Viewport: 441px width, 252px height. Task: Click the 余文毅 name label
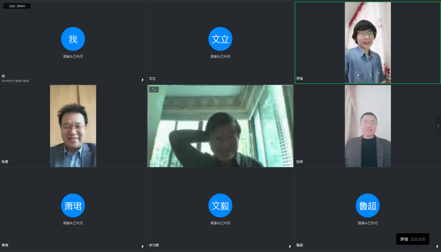point(154,245)
